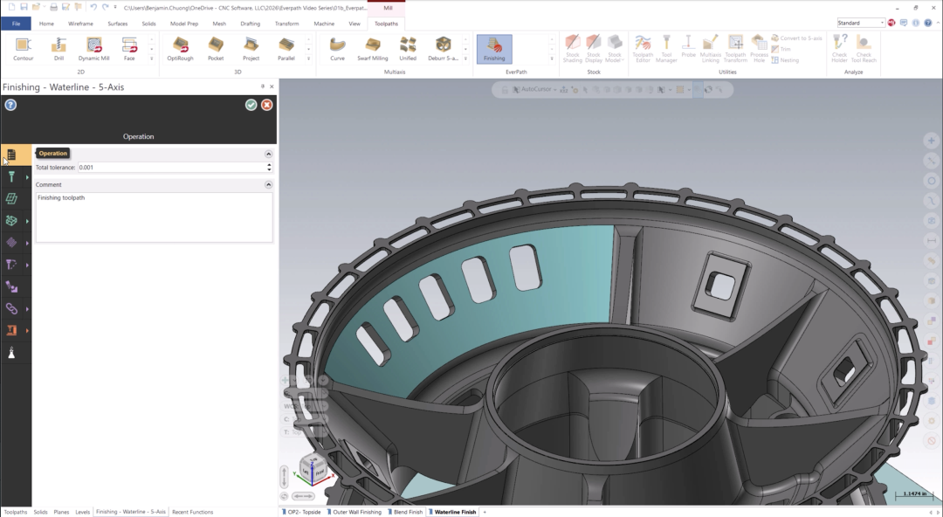Screen dimensions: 943x517
Task: Accept the operation with the green OK button
Action: click(x=251, y=105)
